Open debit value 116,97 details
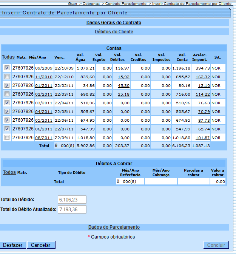The height and width of the screenshot is (254, 236). point(122,68)
